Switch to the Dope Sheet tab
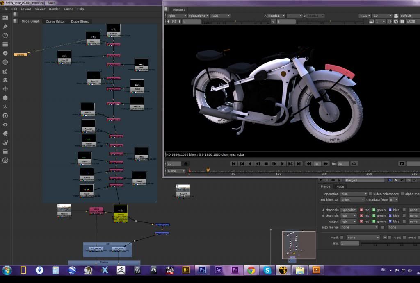 (80, 21)
